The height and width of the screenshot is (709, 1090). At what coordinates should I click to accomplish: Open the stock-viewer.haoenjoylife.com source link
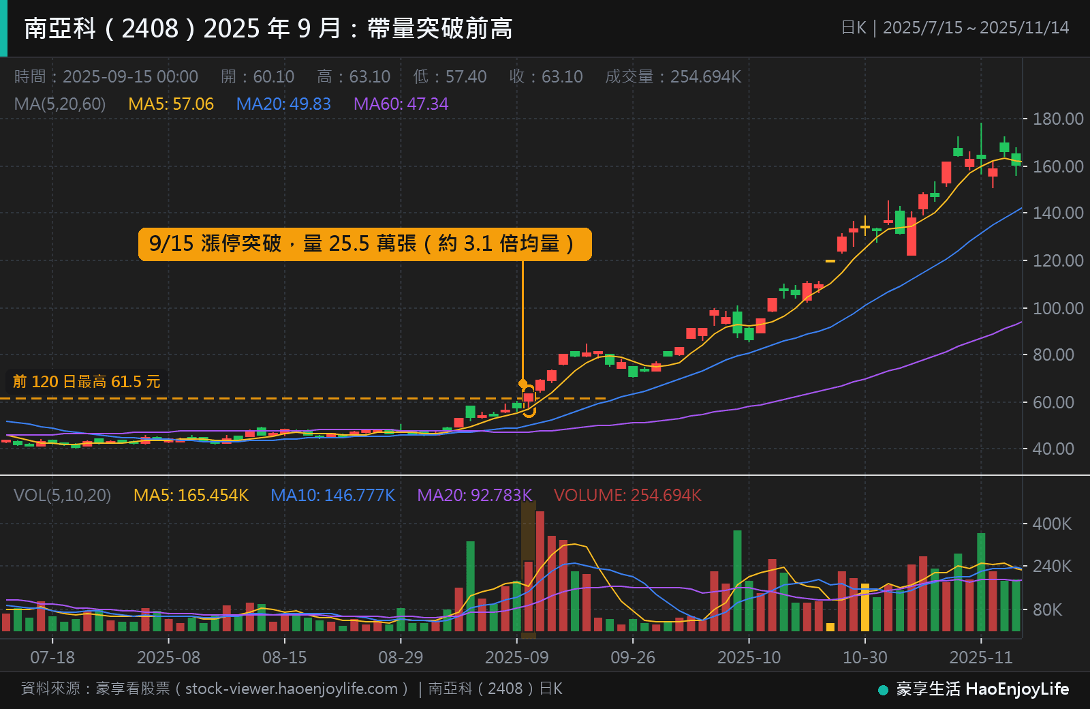pyautogui.click(x=292, y=689)
